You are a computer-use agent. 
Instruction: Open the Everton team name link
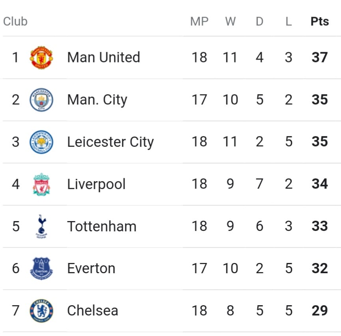pos(91,268)
